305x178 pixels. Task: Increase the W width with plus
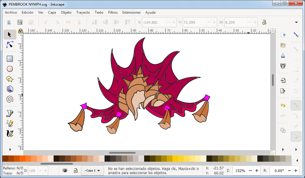tap(255, 22)
